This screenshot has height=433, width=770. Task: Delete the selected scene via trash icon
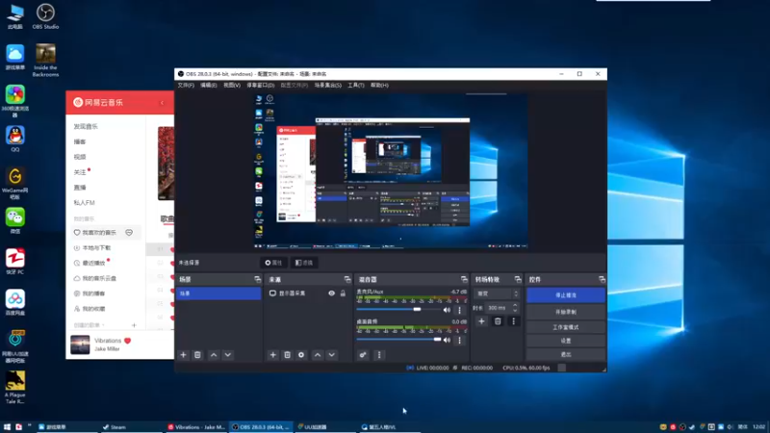[x=197, y=355]
